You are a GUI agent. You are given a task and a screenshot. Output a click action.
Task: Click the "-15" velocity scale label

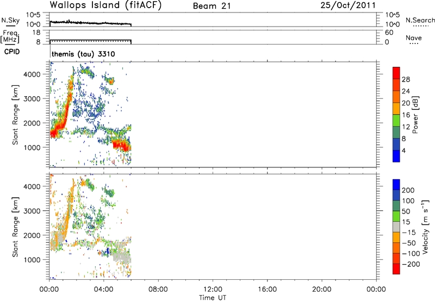coord(409,233)
